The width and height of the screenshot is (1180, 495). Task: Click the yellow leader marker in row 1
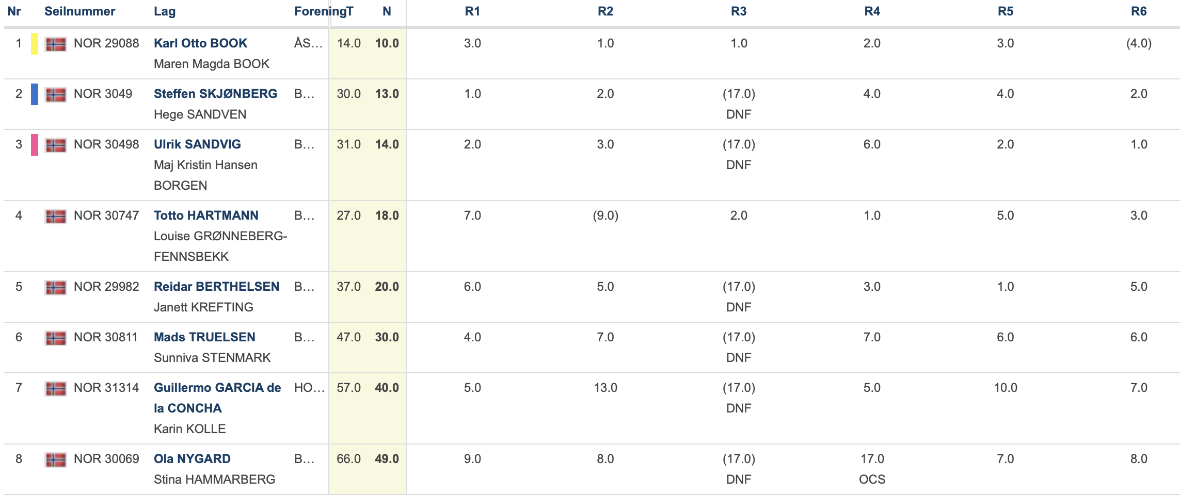click(35, 44)
